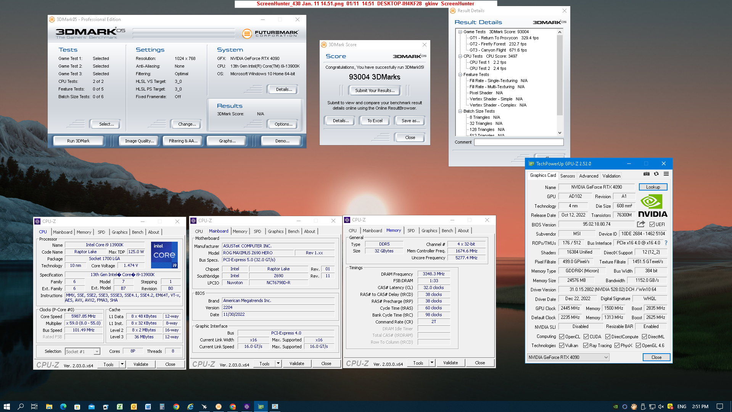Collapse Game Tests node in Result Details
Image resolution: width=732 pixels, height=412 pixels.
point(460,32)
